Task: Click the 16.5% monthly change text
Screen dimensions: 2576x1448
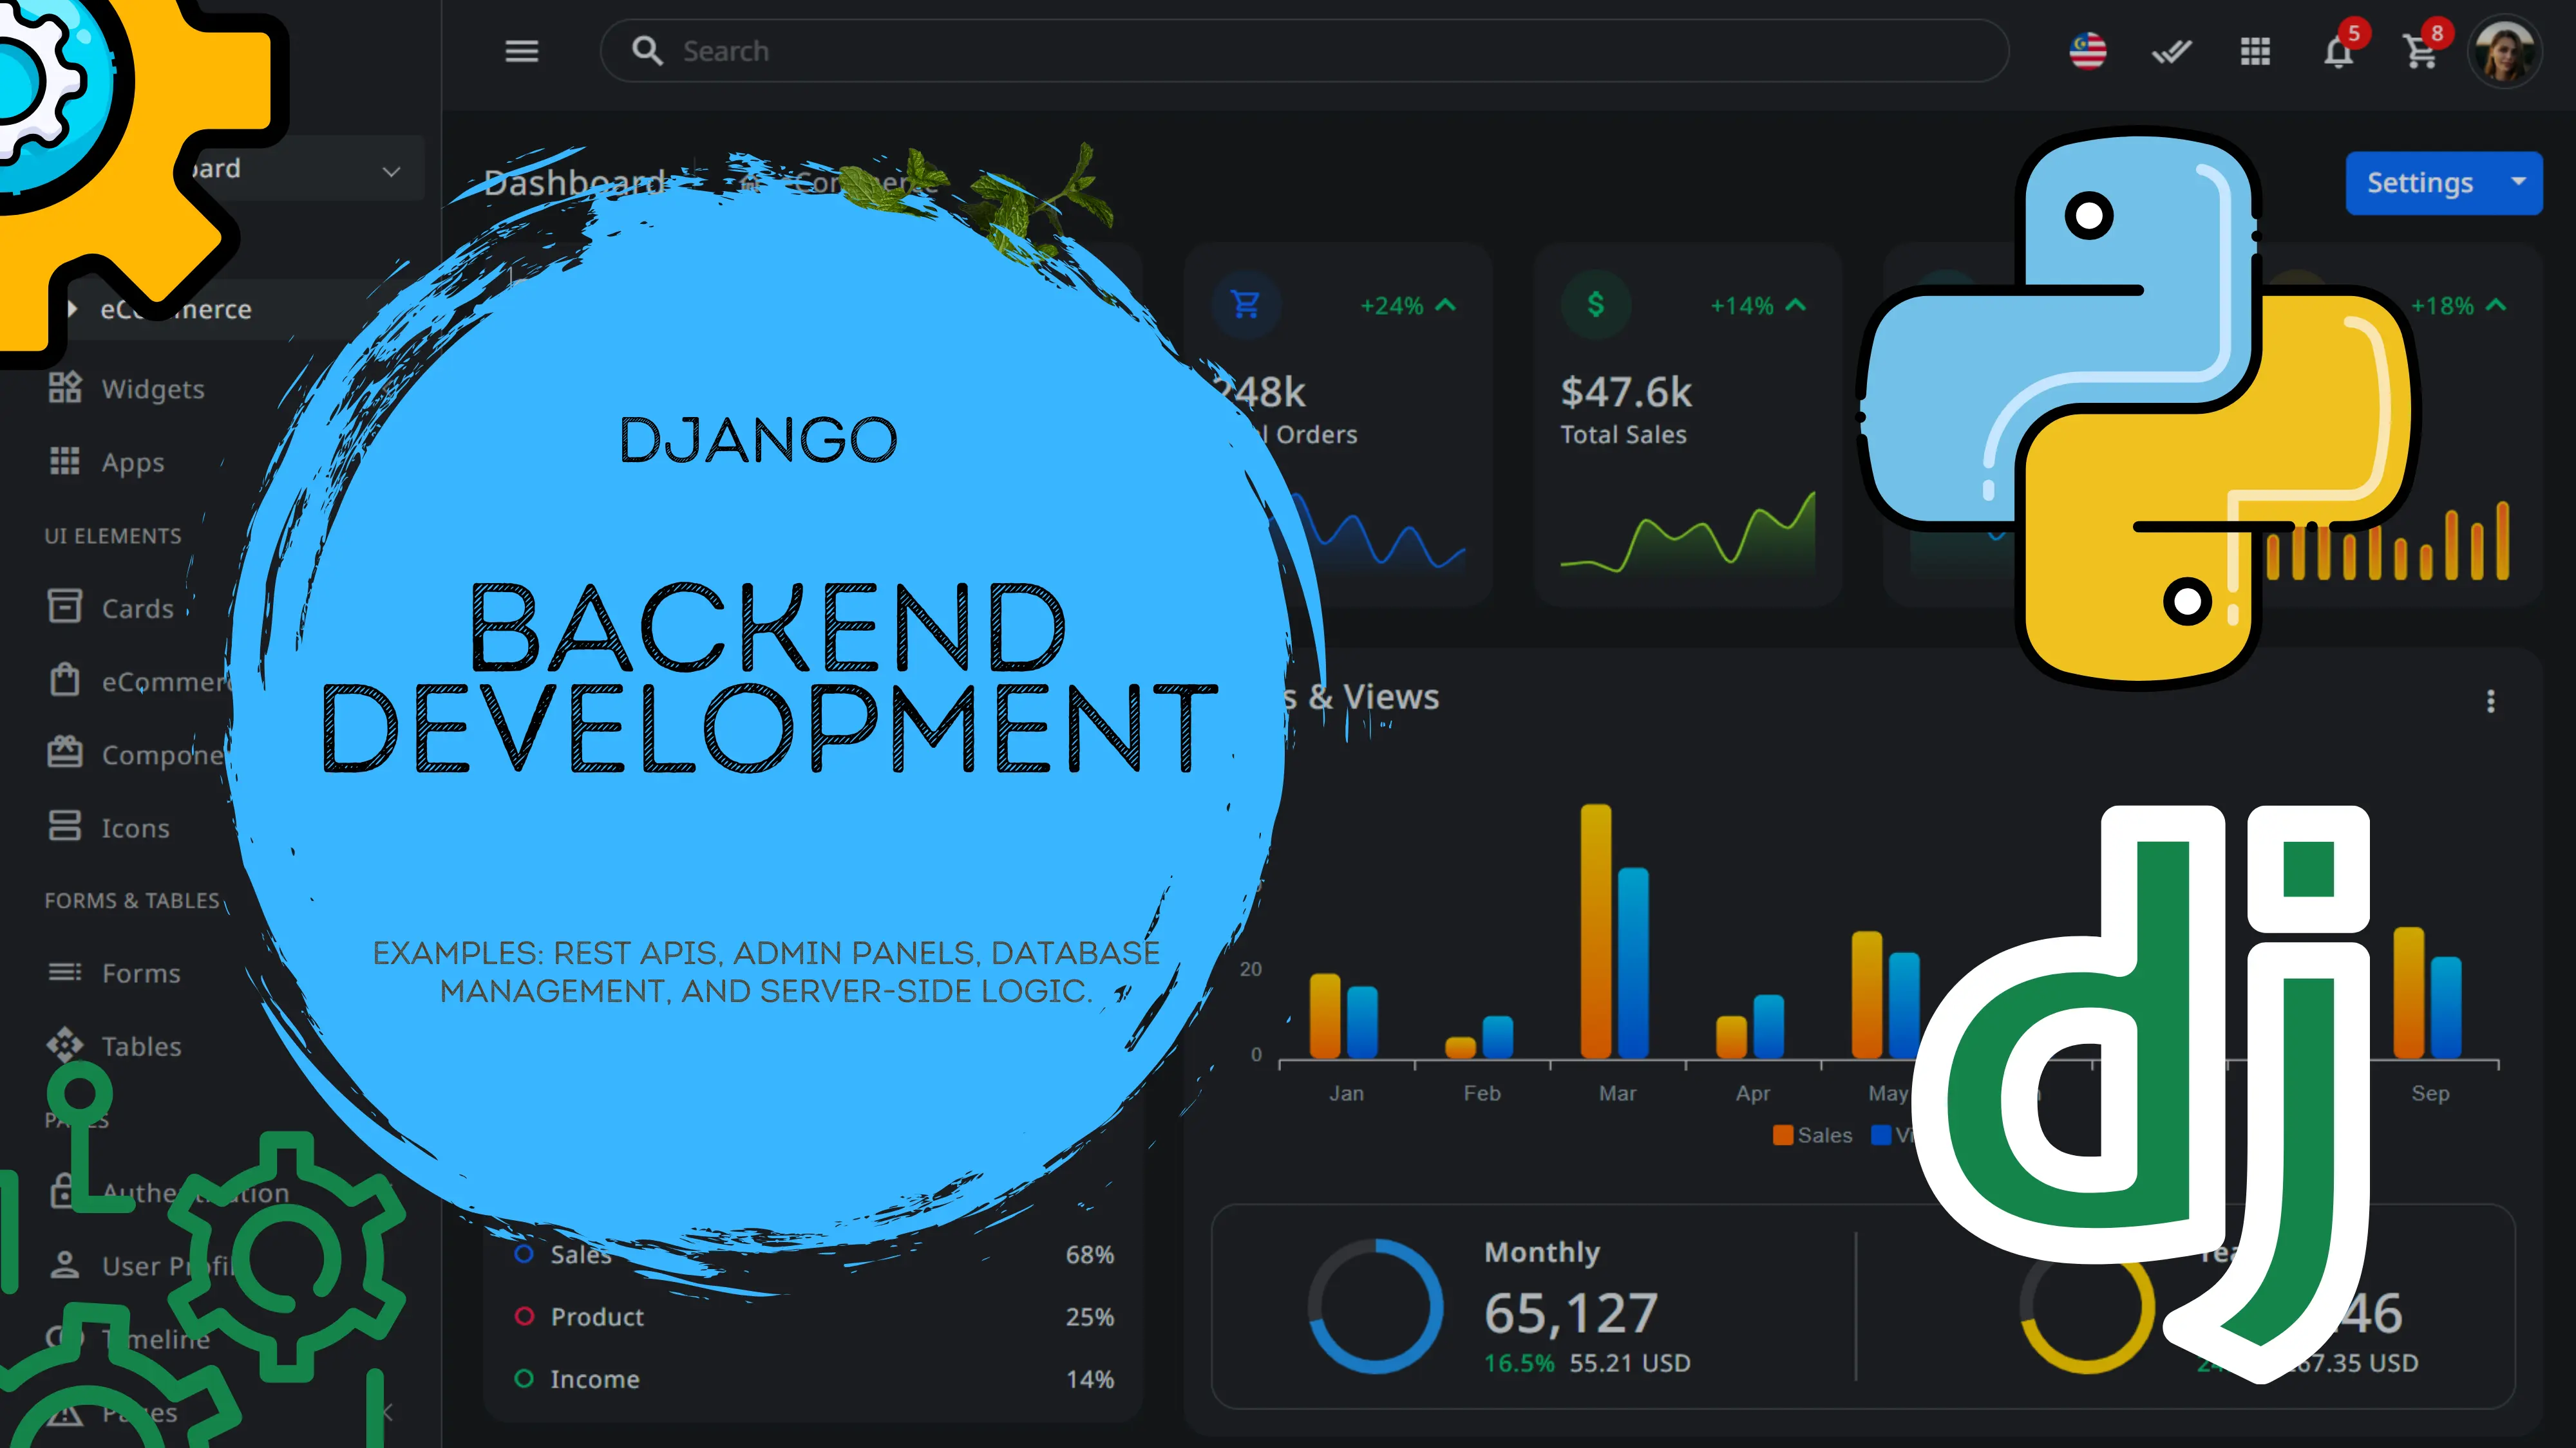Action: coord(1519,1363)
